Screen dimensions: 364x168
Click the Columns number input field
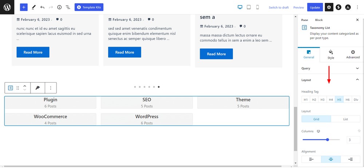click(353, 140)
